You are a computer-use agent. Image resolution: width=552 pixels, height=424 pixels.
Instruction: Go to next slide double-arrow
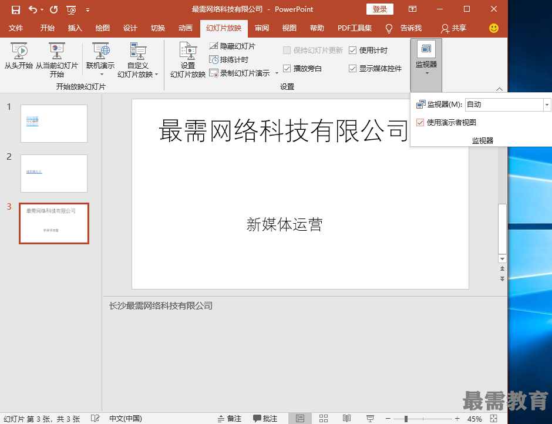tap(502, 278)
